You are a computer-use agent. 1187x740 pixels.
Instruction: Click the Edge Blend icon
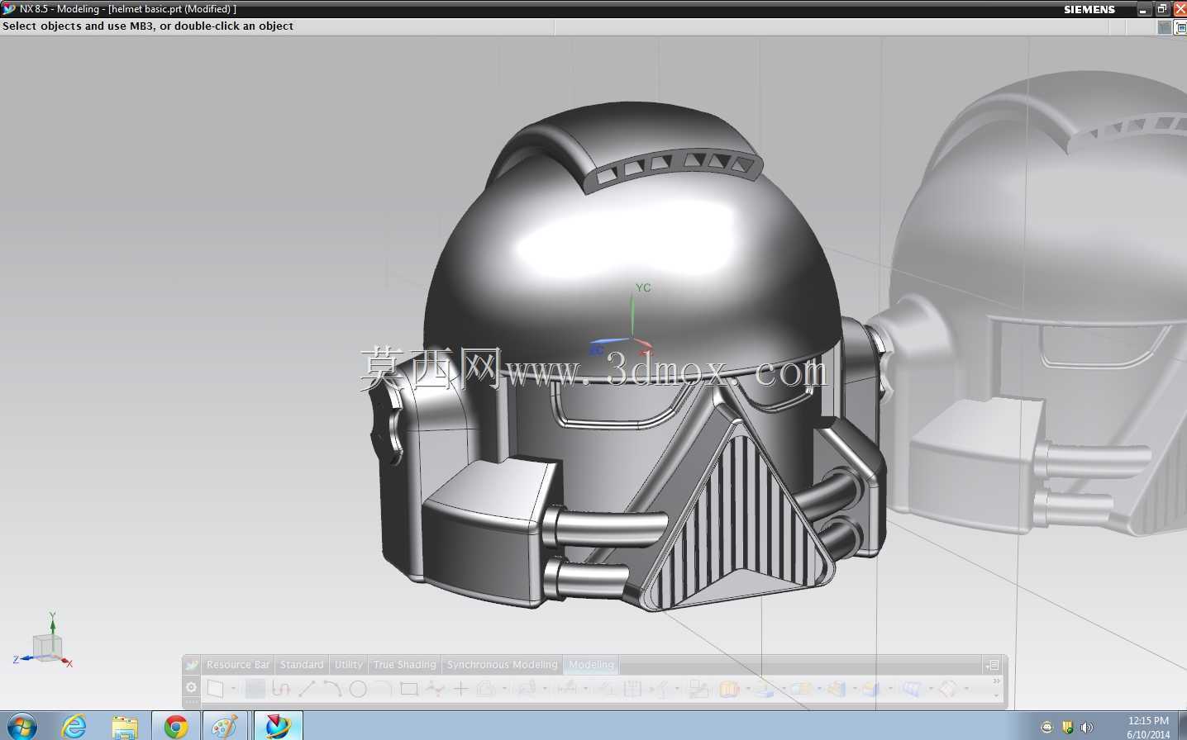point(837,688)
